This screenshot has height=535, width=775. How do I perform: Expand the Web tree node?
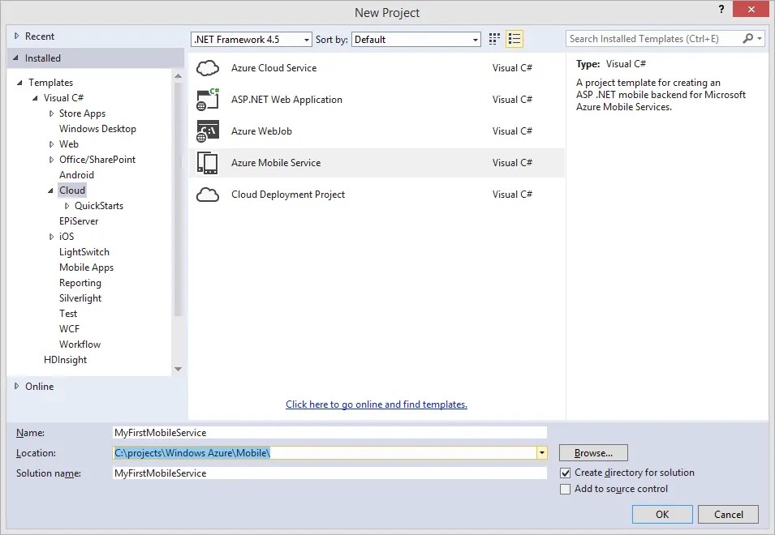51,144
